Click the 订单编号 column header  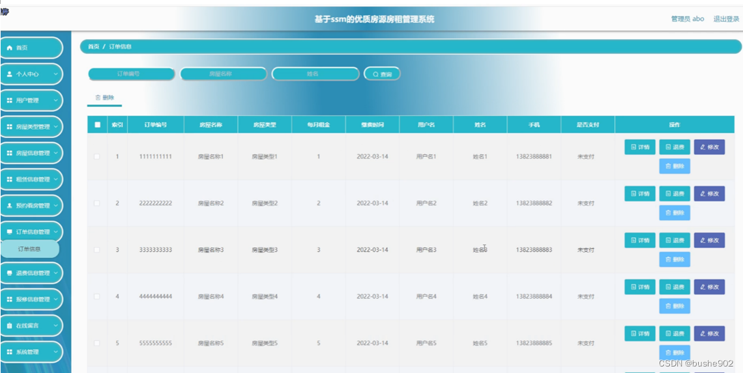point(155,125)
